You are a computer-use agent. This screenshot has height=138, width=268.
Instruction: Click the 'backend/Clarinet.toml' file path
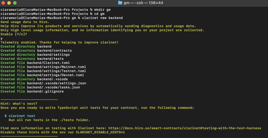pyautogui.click(x=48, y=63)
